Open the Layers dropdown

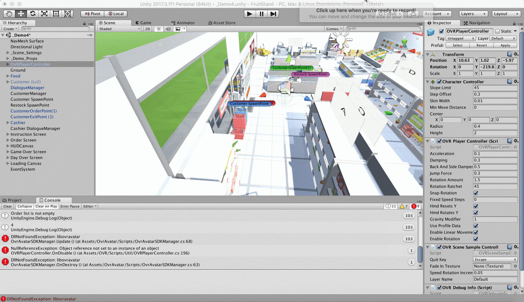(473, 14)
